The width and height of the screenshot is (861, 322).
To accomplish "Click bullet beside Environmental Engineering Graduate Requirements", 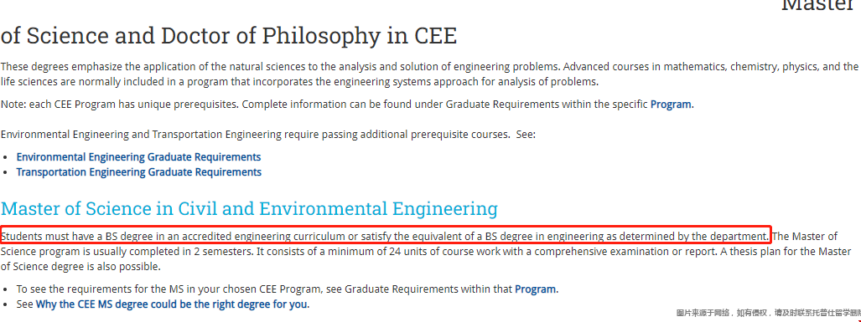I will [6, 158].
